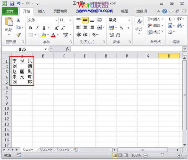Click accounting currency format icon
Screen dimensions: 188x160
[111, 28]
